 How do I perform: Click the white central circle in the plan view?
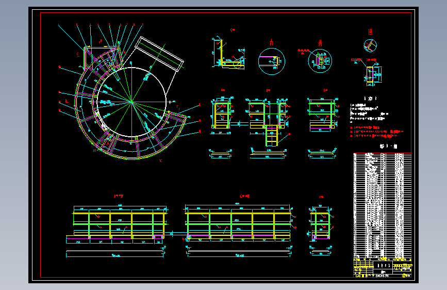(131, 102)
